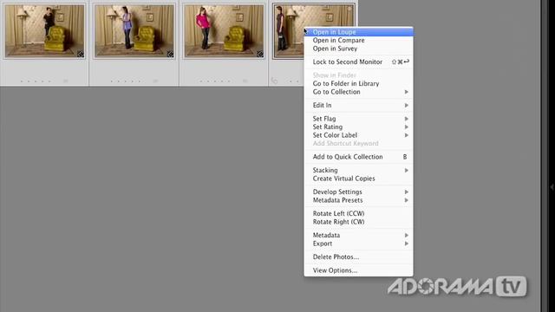
Task: Choose Open in Compare
Action: (x=358, y=41)
